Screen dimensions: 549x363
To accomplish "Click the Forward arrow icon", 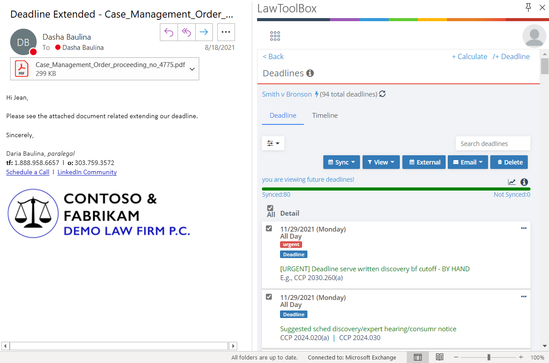I will click(204, 32).
